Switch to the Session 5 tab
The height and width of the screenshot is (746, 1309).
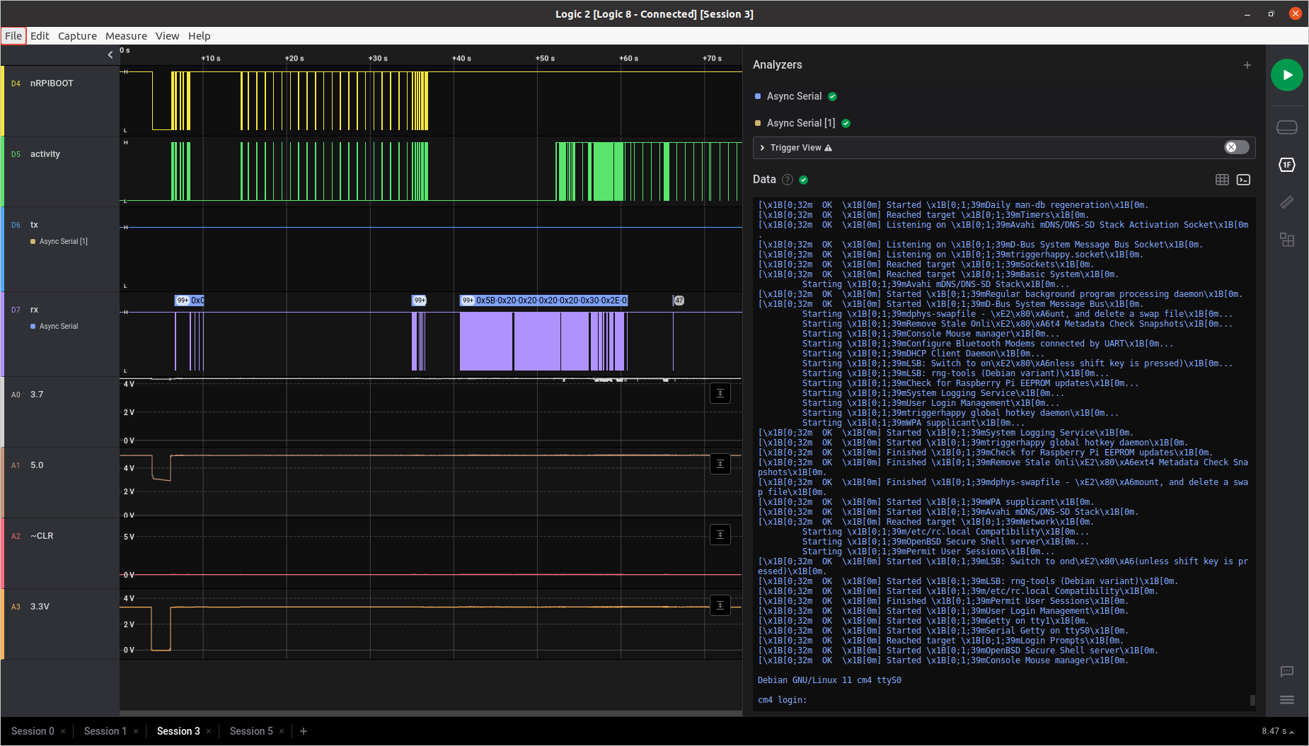251,731
